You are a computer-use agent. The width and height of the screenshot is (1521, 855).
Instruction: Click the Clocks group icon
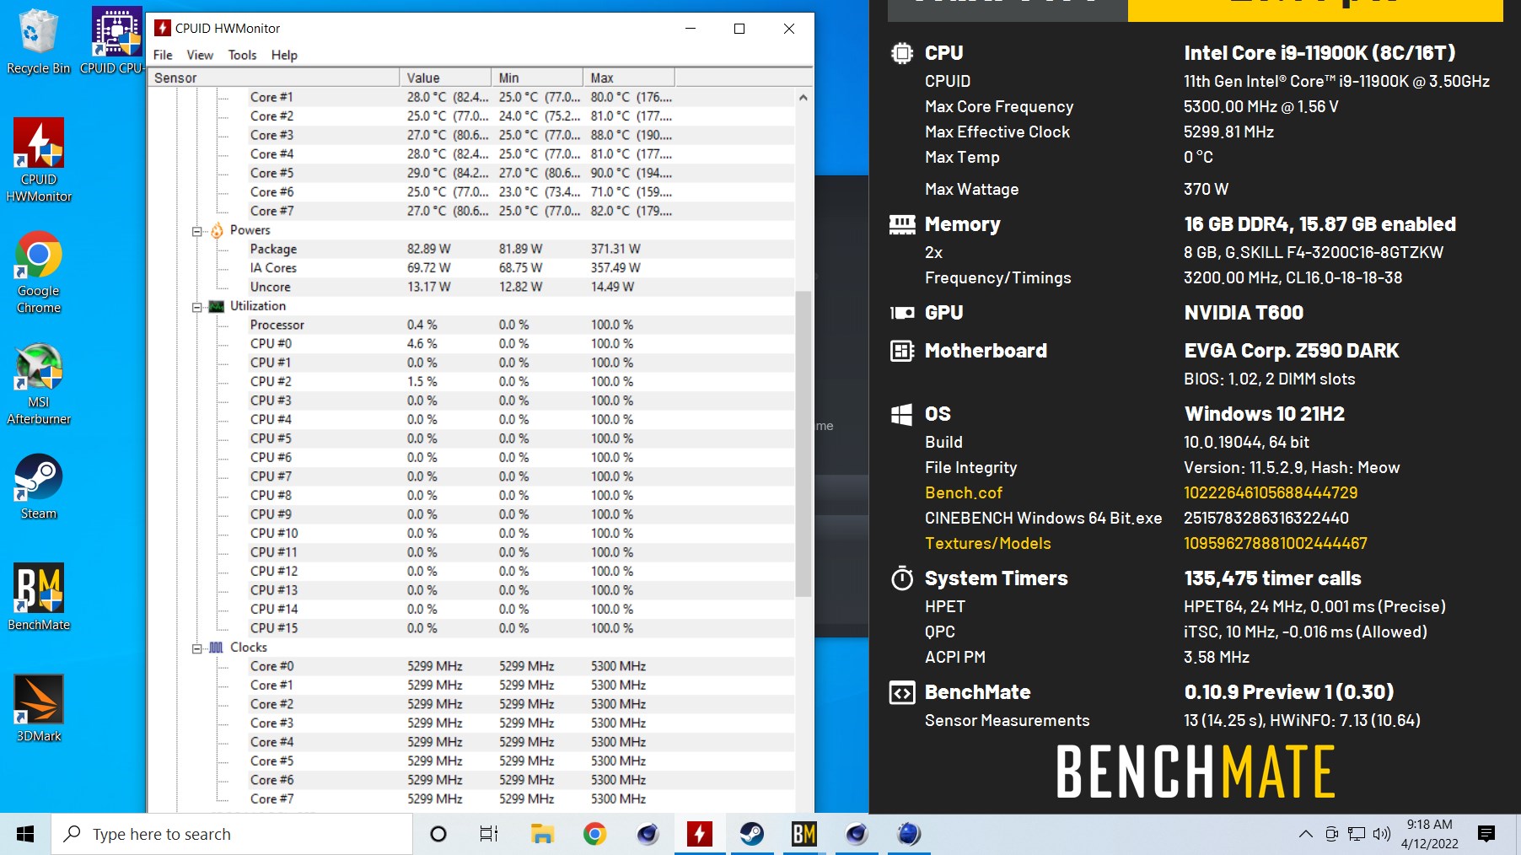pyautogui.click(x=217, y=648)
